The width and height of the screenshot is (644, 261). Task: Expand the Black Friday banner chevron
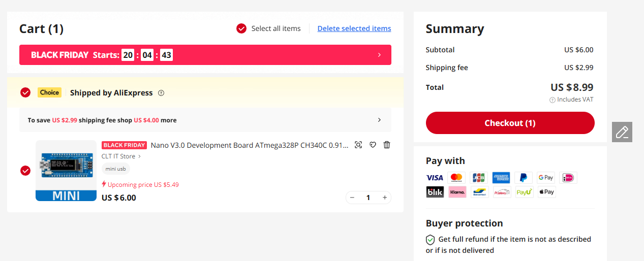pyautogui.click(x=379, y=55)
